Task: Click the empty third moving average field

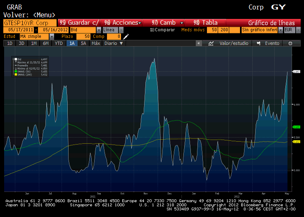Action: point(235,30)
